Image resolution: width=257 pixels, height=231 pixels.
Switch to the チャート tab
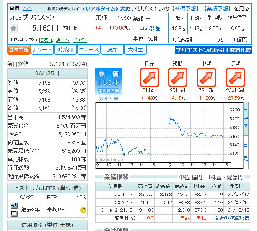coord(42,49)
